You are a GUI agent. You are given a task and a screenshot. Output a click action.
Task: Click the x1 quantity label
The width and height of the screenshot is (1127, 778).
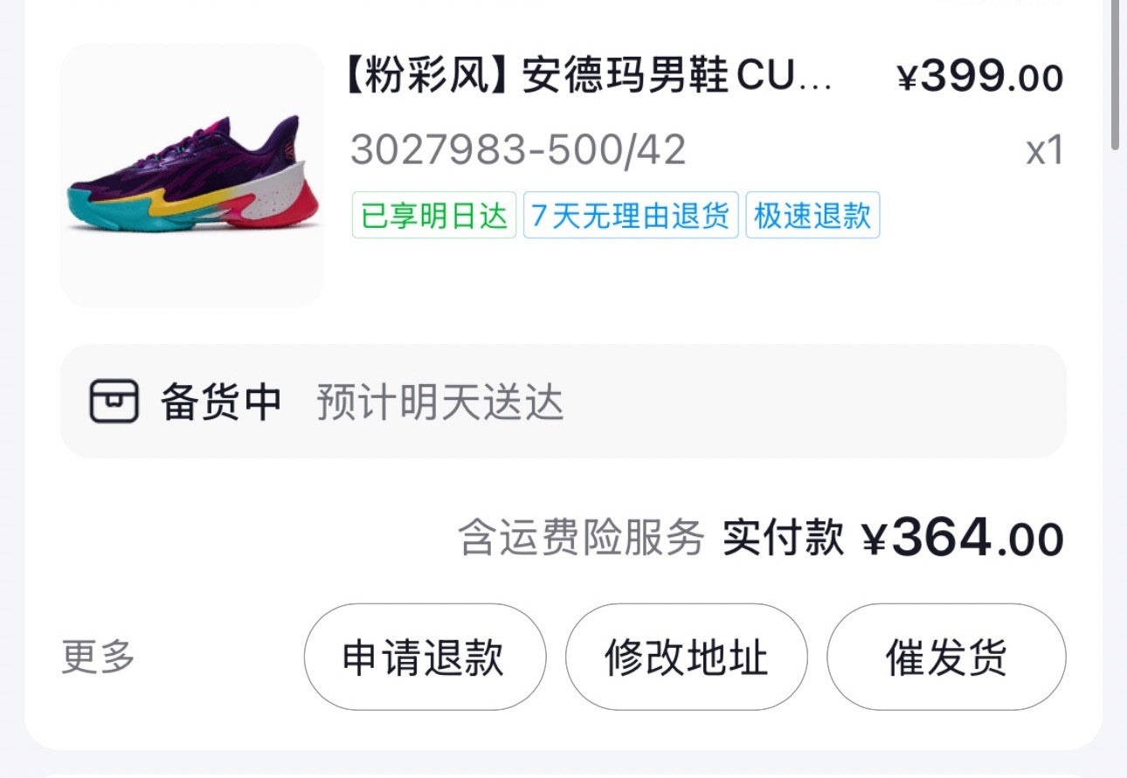[1045, 151]
